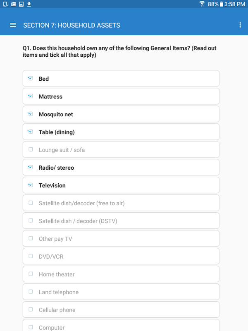Open the three-dot overflow menu

tap(240, 25)
